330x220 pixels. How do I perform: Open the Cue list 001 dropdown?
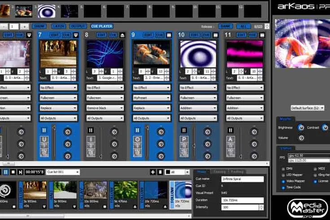tap(63, 172)
